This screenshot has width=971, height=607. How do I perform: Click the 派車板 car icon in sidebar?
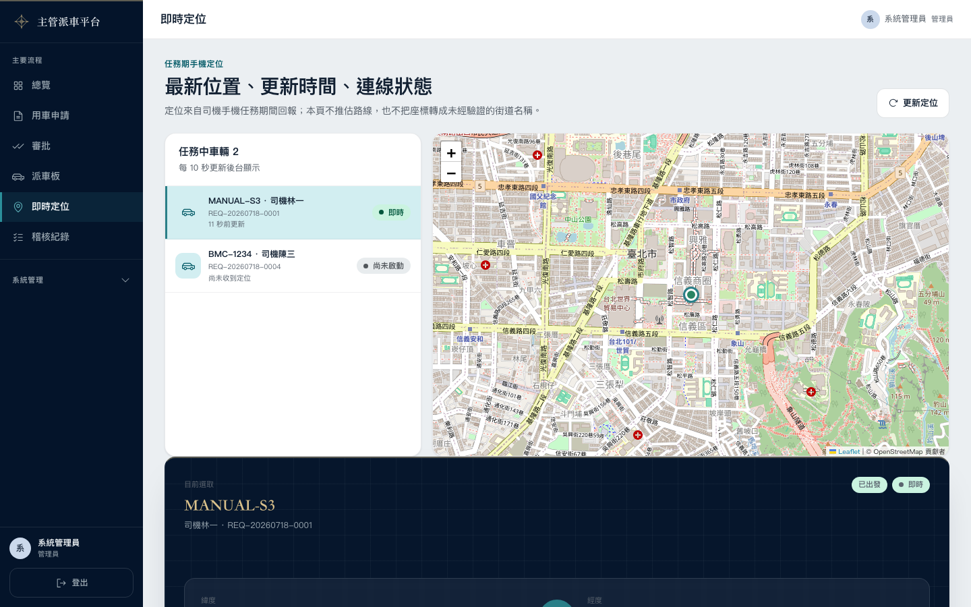[x=18, y=177]
